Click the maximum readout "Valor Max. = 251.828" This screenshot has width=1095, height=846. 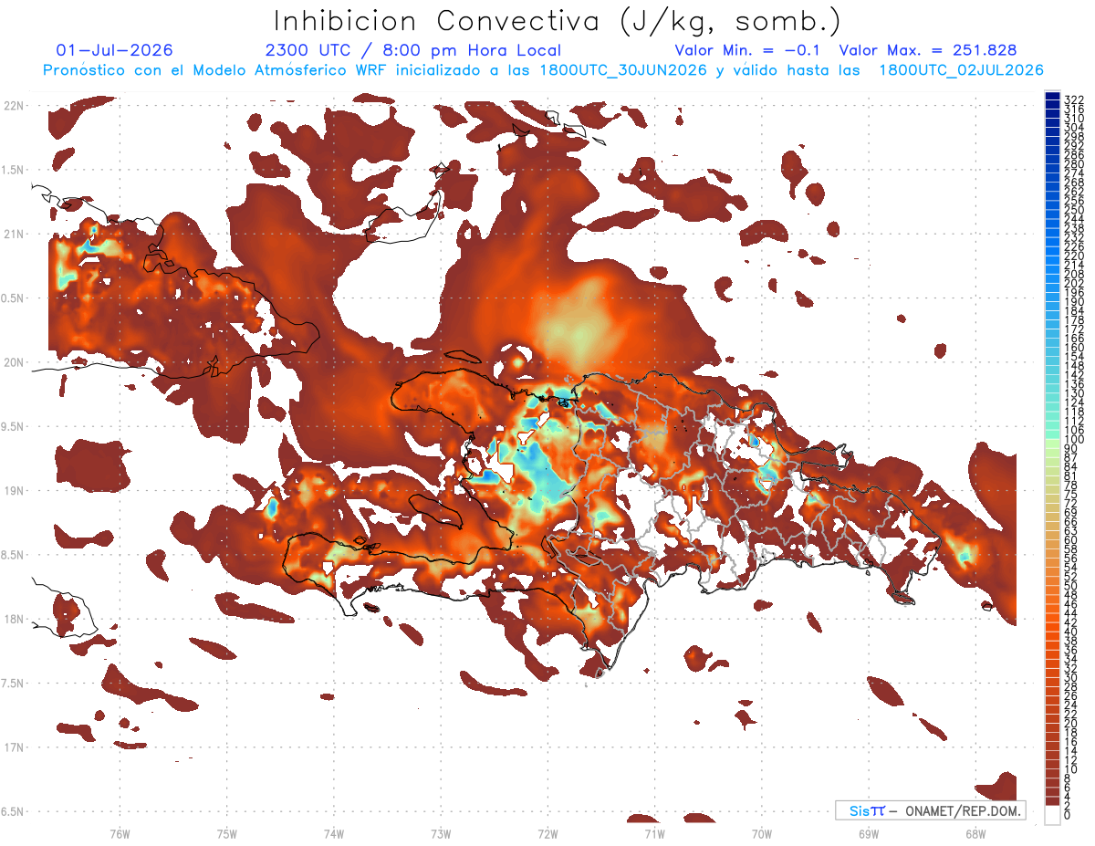[x=928, y=51]
